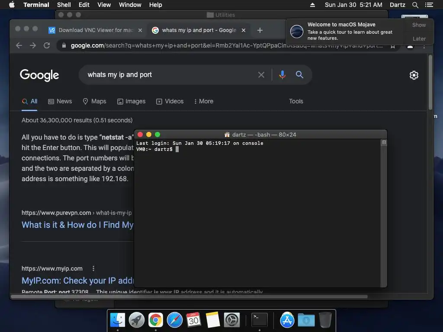Screen dimensions: 443x332
Task: Open Trash in the Dock
Action: (325, 320)
